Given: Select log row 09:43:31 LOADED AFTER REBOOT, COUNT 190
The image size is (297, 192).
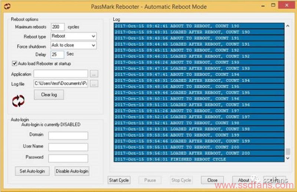Looking at the screenshot, I should [x=199, y=32].
